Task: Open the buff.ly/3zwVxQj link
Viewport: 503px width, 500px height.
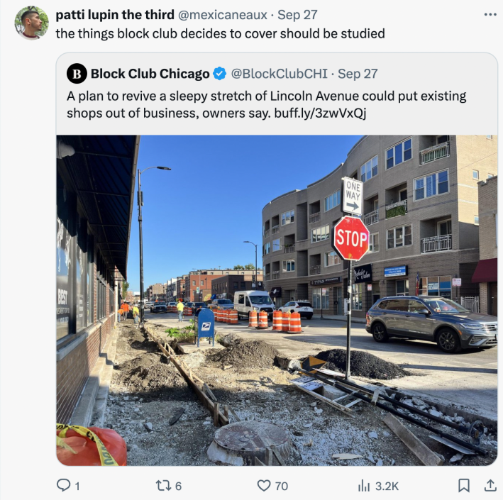Action: [320, 113]
